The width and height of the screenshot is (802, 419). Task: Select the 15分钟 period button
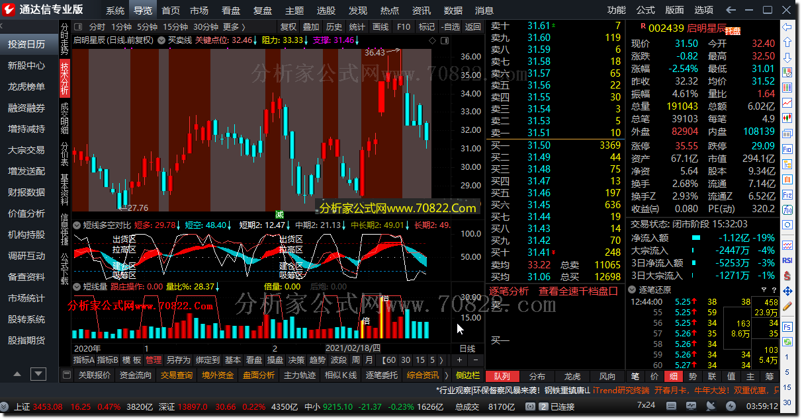point(175,26)
